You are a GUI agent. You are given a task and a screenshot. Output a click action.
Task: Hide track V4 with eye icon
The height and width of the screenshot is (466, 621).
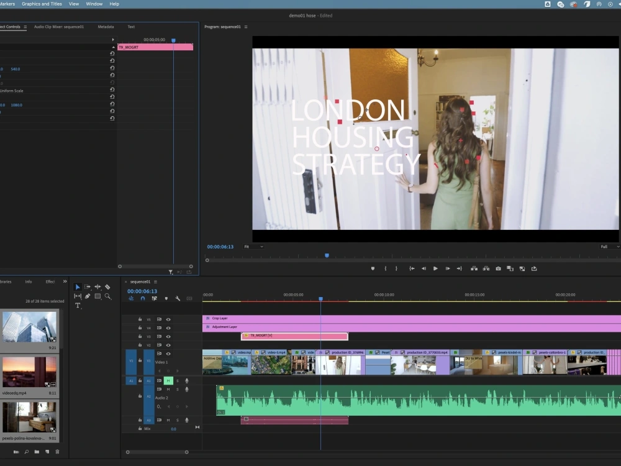tap(168, 328)
